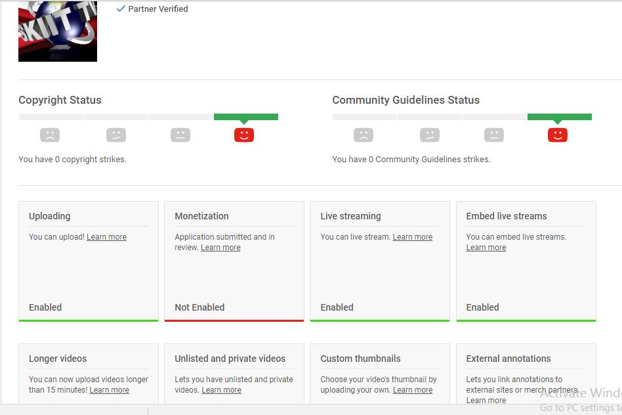Click the SKIIT TV channel avatar image

[x=58, y=31]
